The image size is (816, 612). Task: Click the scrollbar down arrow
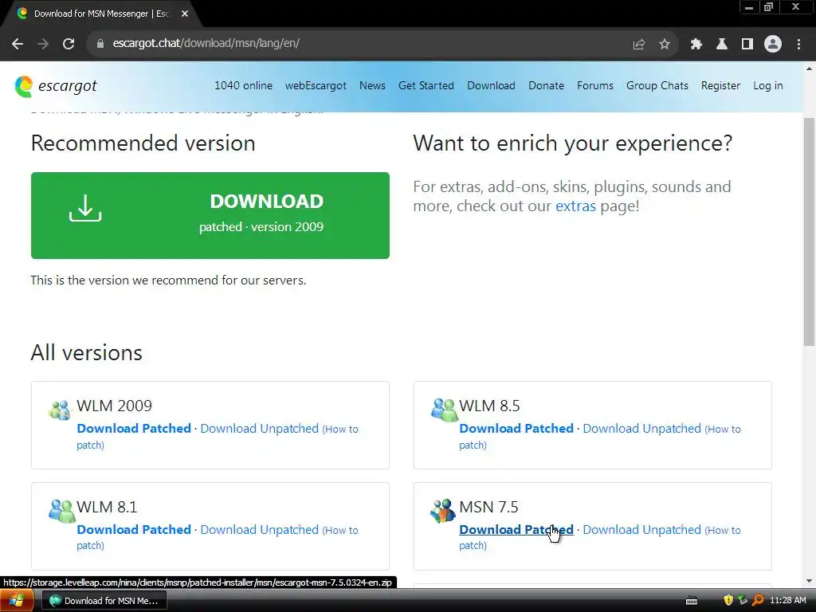pyautogui.click(x=810, y=581)
